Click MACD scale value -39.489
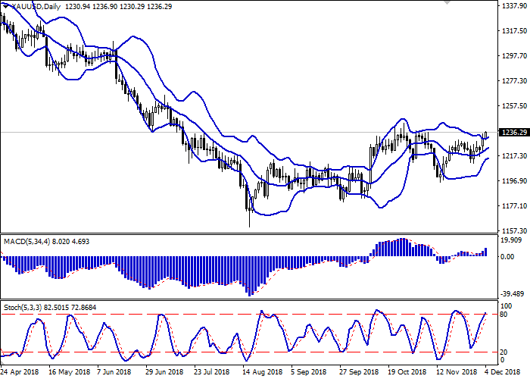 512,294
